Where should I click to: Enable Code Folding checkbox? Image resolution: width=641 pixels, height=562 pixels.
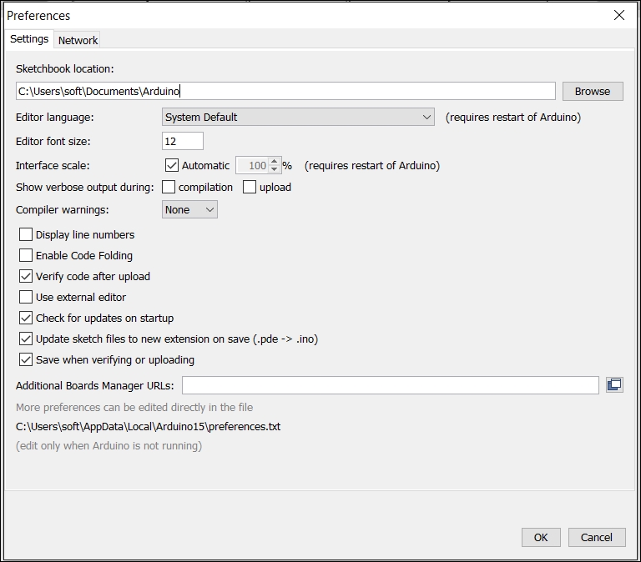26,256
